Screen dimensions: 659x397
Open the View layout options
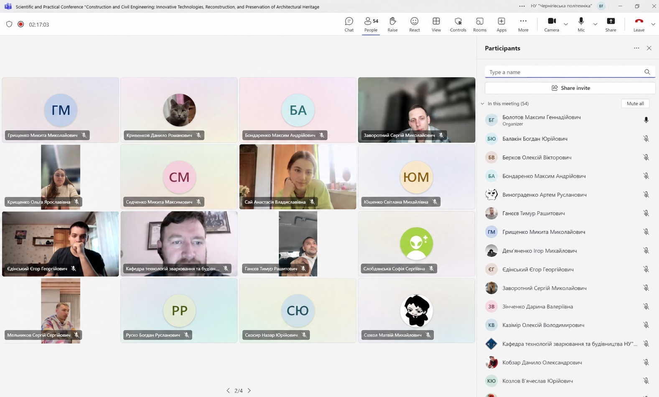(436, 24)
